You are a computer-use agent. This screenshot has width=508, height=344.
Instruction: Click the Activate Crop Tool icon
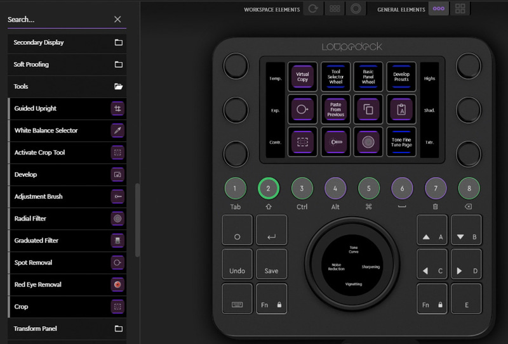[117, 153]
